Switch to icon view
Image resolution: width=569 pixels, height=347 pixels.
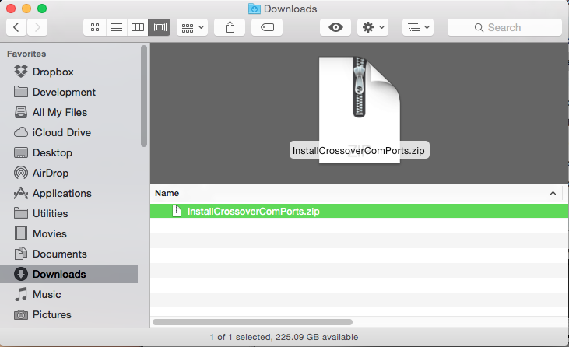point(95,27)
